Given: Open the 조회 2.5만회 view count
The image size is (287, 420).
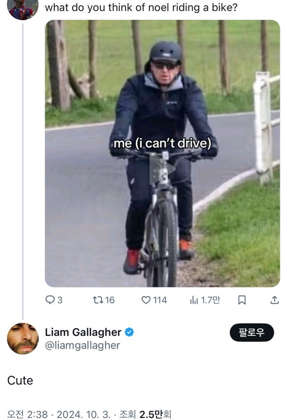Looking at the screenshot, I should pos(145,414).
